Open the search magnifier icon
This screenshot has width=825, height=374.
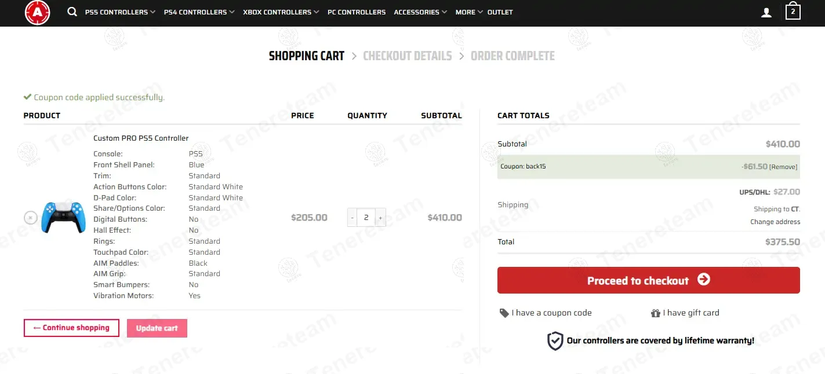pos(72,12)
